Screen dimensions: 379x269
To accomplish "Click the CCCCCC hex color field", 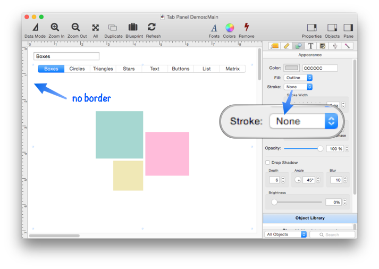I will 320,68.
